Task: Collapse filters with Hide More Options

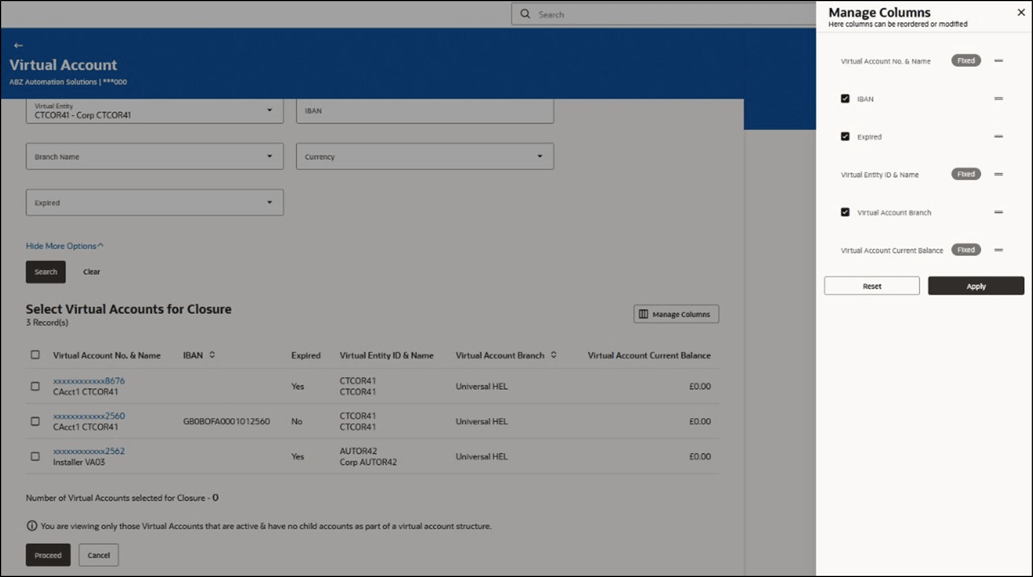Action: (x=65, y=246)
